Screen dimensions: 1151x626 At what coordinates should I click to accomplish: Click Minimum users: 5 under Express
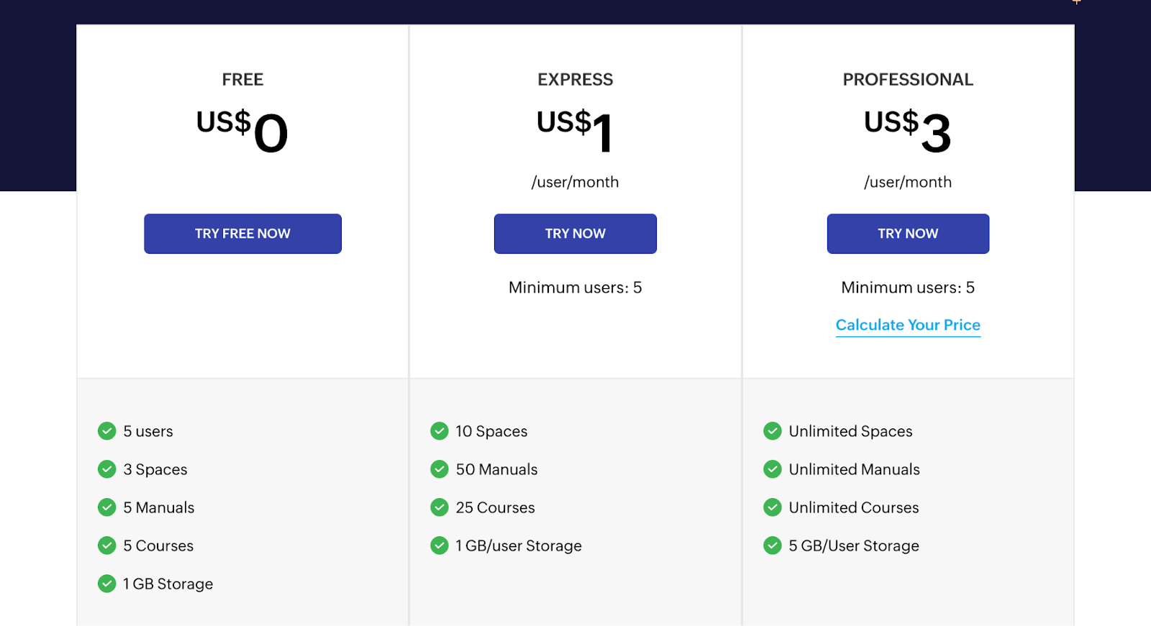pyautogui.click(x=575, y=287)
